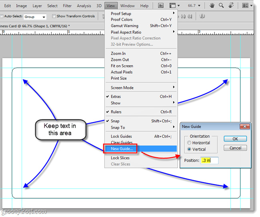The width and height of the screenshot is (260, 217).
Task: Enable the Show Transform Controls checkbox
Action: [x=54, y=16]
